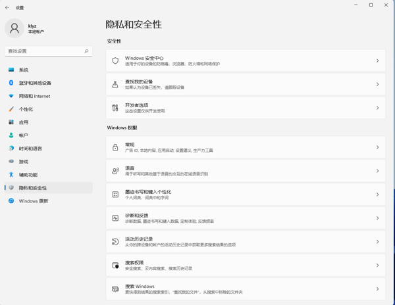Open 开发者选项 settings title
Viewport: 395px width, 305px height.
click(136, 105)
